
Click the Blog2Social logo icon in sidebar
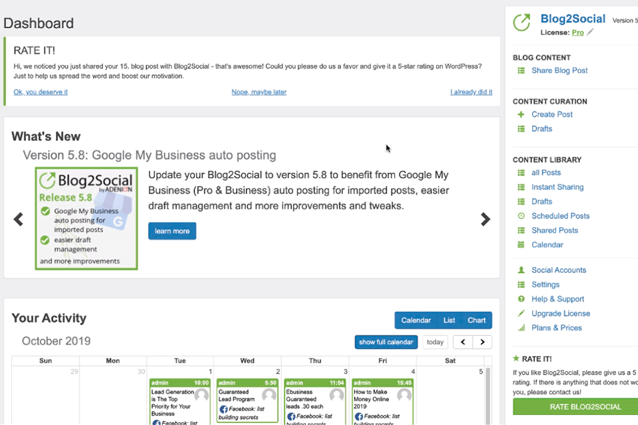pyautogui.click(x=522, y=22)
